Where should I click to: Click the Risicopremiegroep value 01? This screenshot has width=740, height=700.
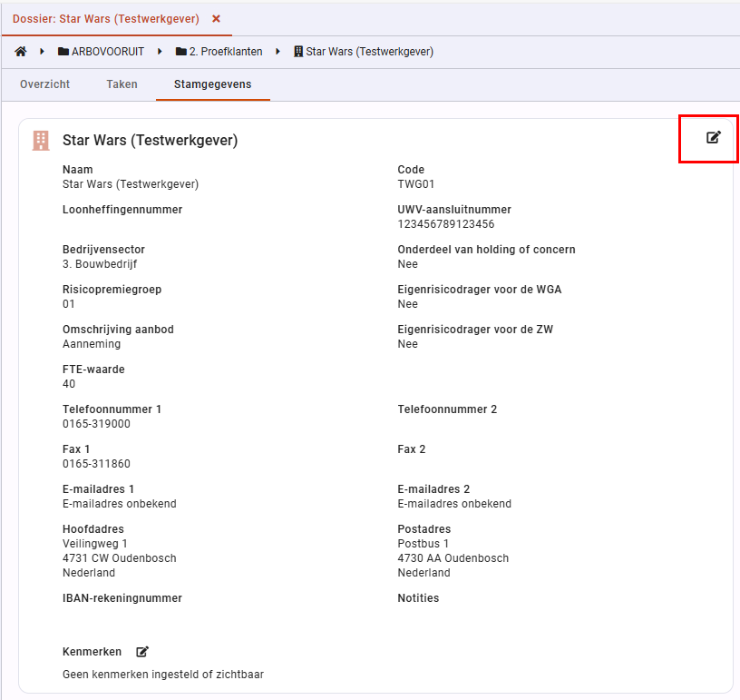point(68,304)
